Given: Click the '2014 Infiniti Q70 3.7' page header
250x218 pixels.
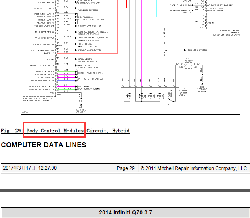Looking at the screenshot, I should coord(126,212).
